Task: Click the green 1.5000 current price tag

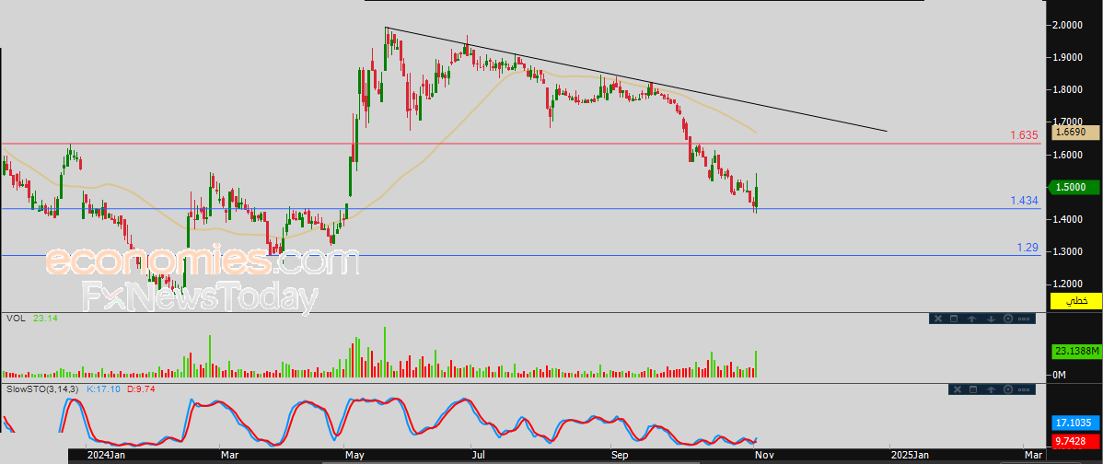Action: (1075, 187)
